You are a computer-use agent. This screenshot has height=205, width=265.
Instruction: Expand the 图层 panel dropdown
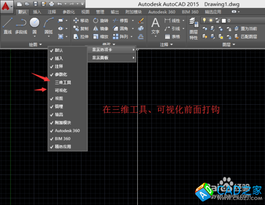pyautogui.click(x=228, y=44)
